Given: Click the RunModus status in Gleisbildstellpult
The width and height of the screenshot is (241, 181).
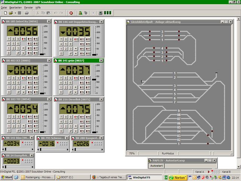Looking at the screenshot, I should tap(168, 153).
